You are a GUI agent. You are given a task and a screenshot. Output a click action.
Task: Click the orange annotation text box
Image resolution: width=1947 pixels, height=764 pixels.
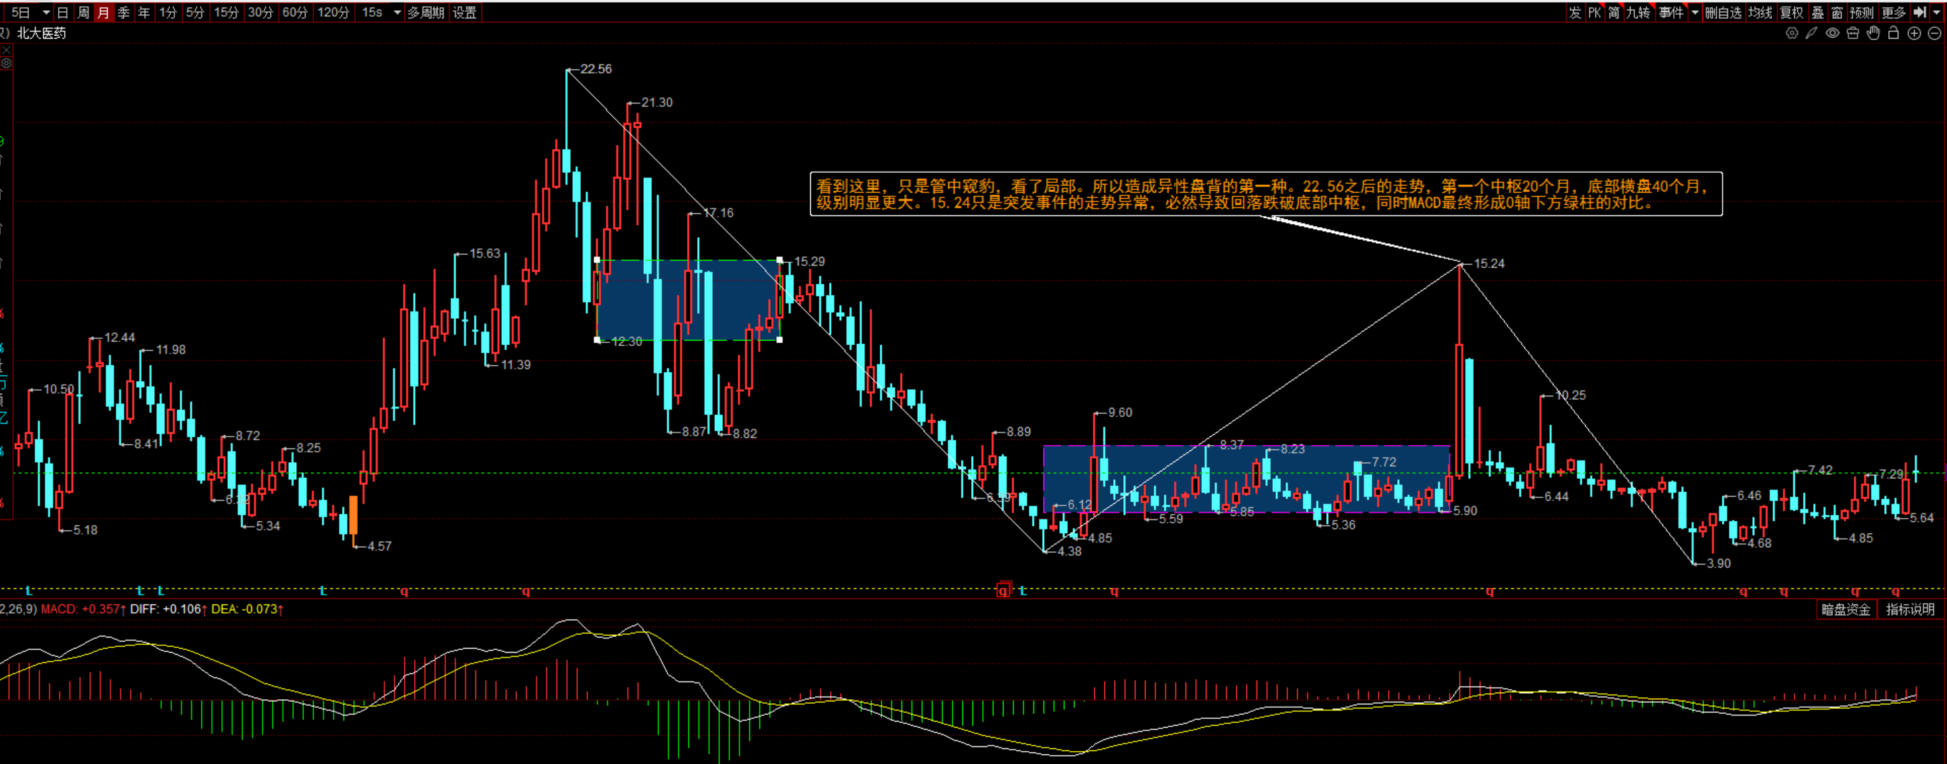[1265, 194]
